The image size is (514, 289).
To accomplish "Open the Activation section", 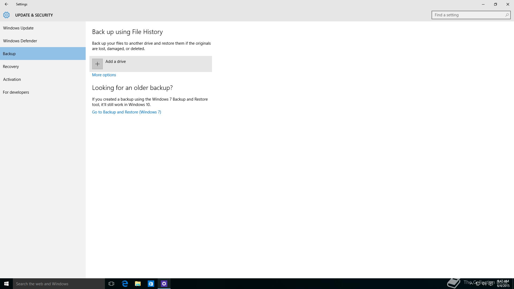I will coord(43,79).
